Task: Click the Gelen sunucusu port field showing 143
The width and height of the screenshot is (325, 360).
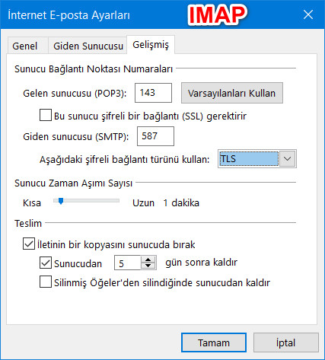Action: (x=153, y=93)
